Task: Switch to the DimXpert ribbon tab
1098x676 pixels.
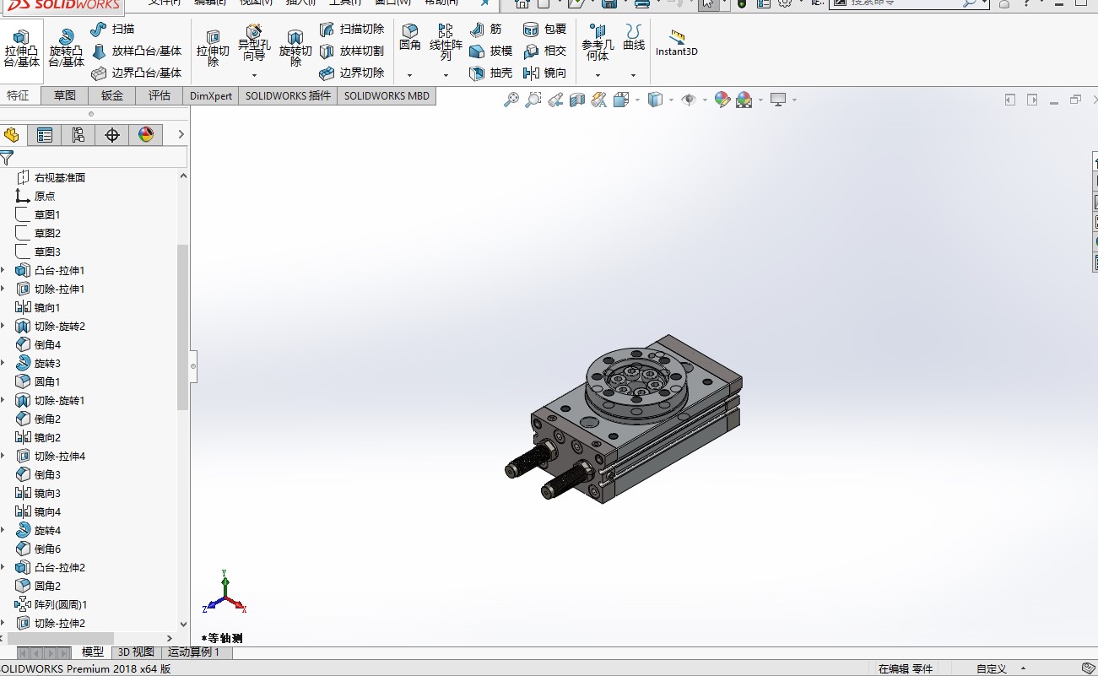Action: 211,95
